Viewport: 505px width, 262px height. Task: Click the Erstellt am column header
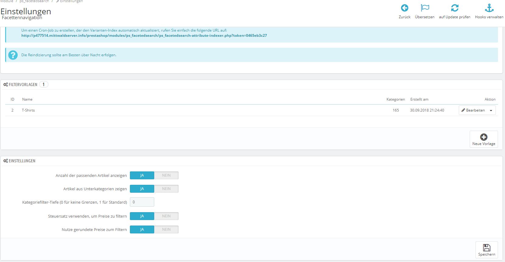[x=419, y=99]
